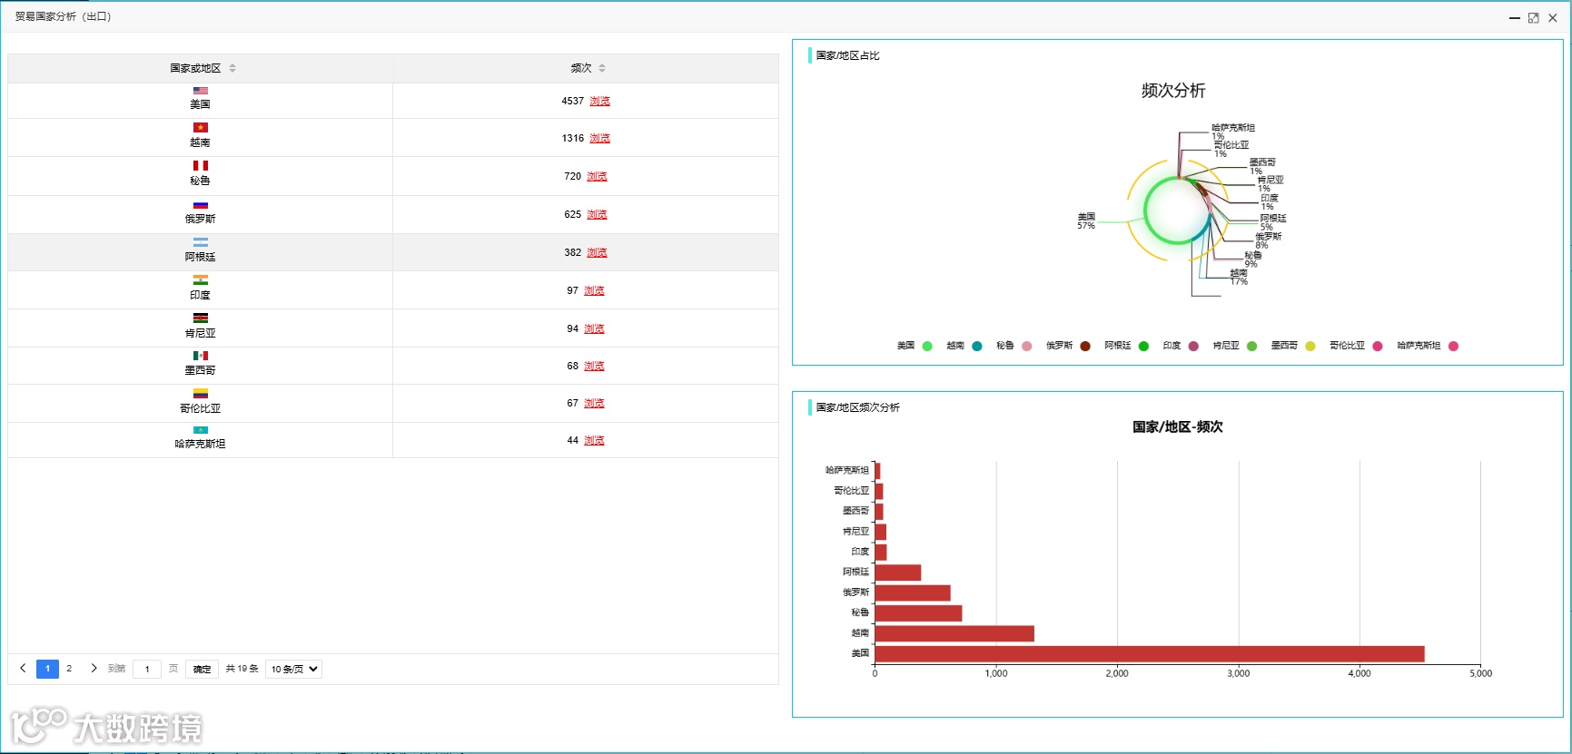Click the Argentina flag icon
The image size is (1572, 754).
point(201,242)
